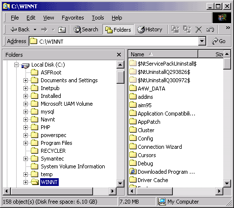This screenshot has width=234, height=208.
Task: Click the Forward arrow button
Action: [x=44, y=30]
